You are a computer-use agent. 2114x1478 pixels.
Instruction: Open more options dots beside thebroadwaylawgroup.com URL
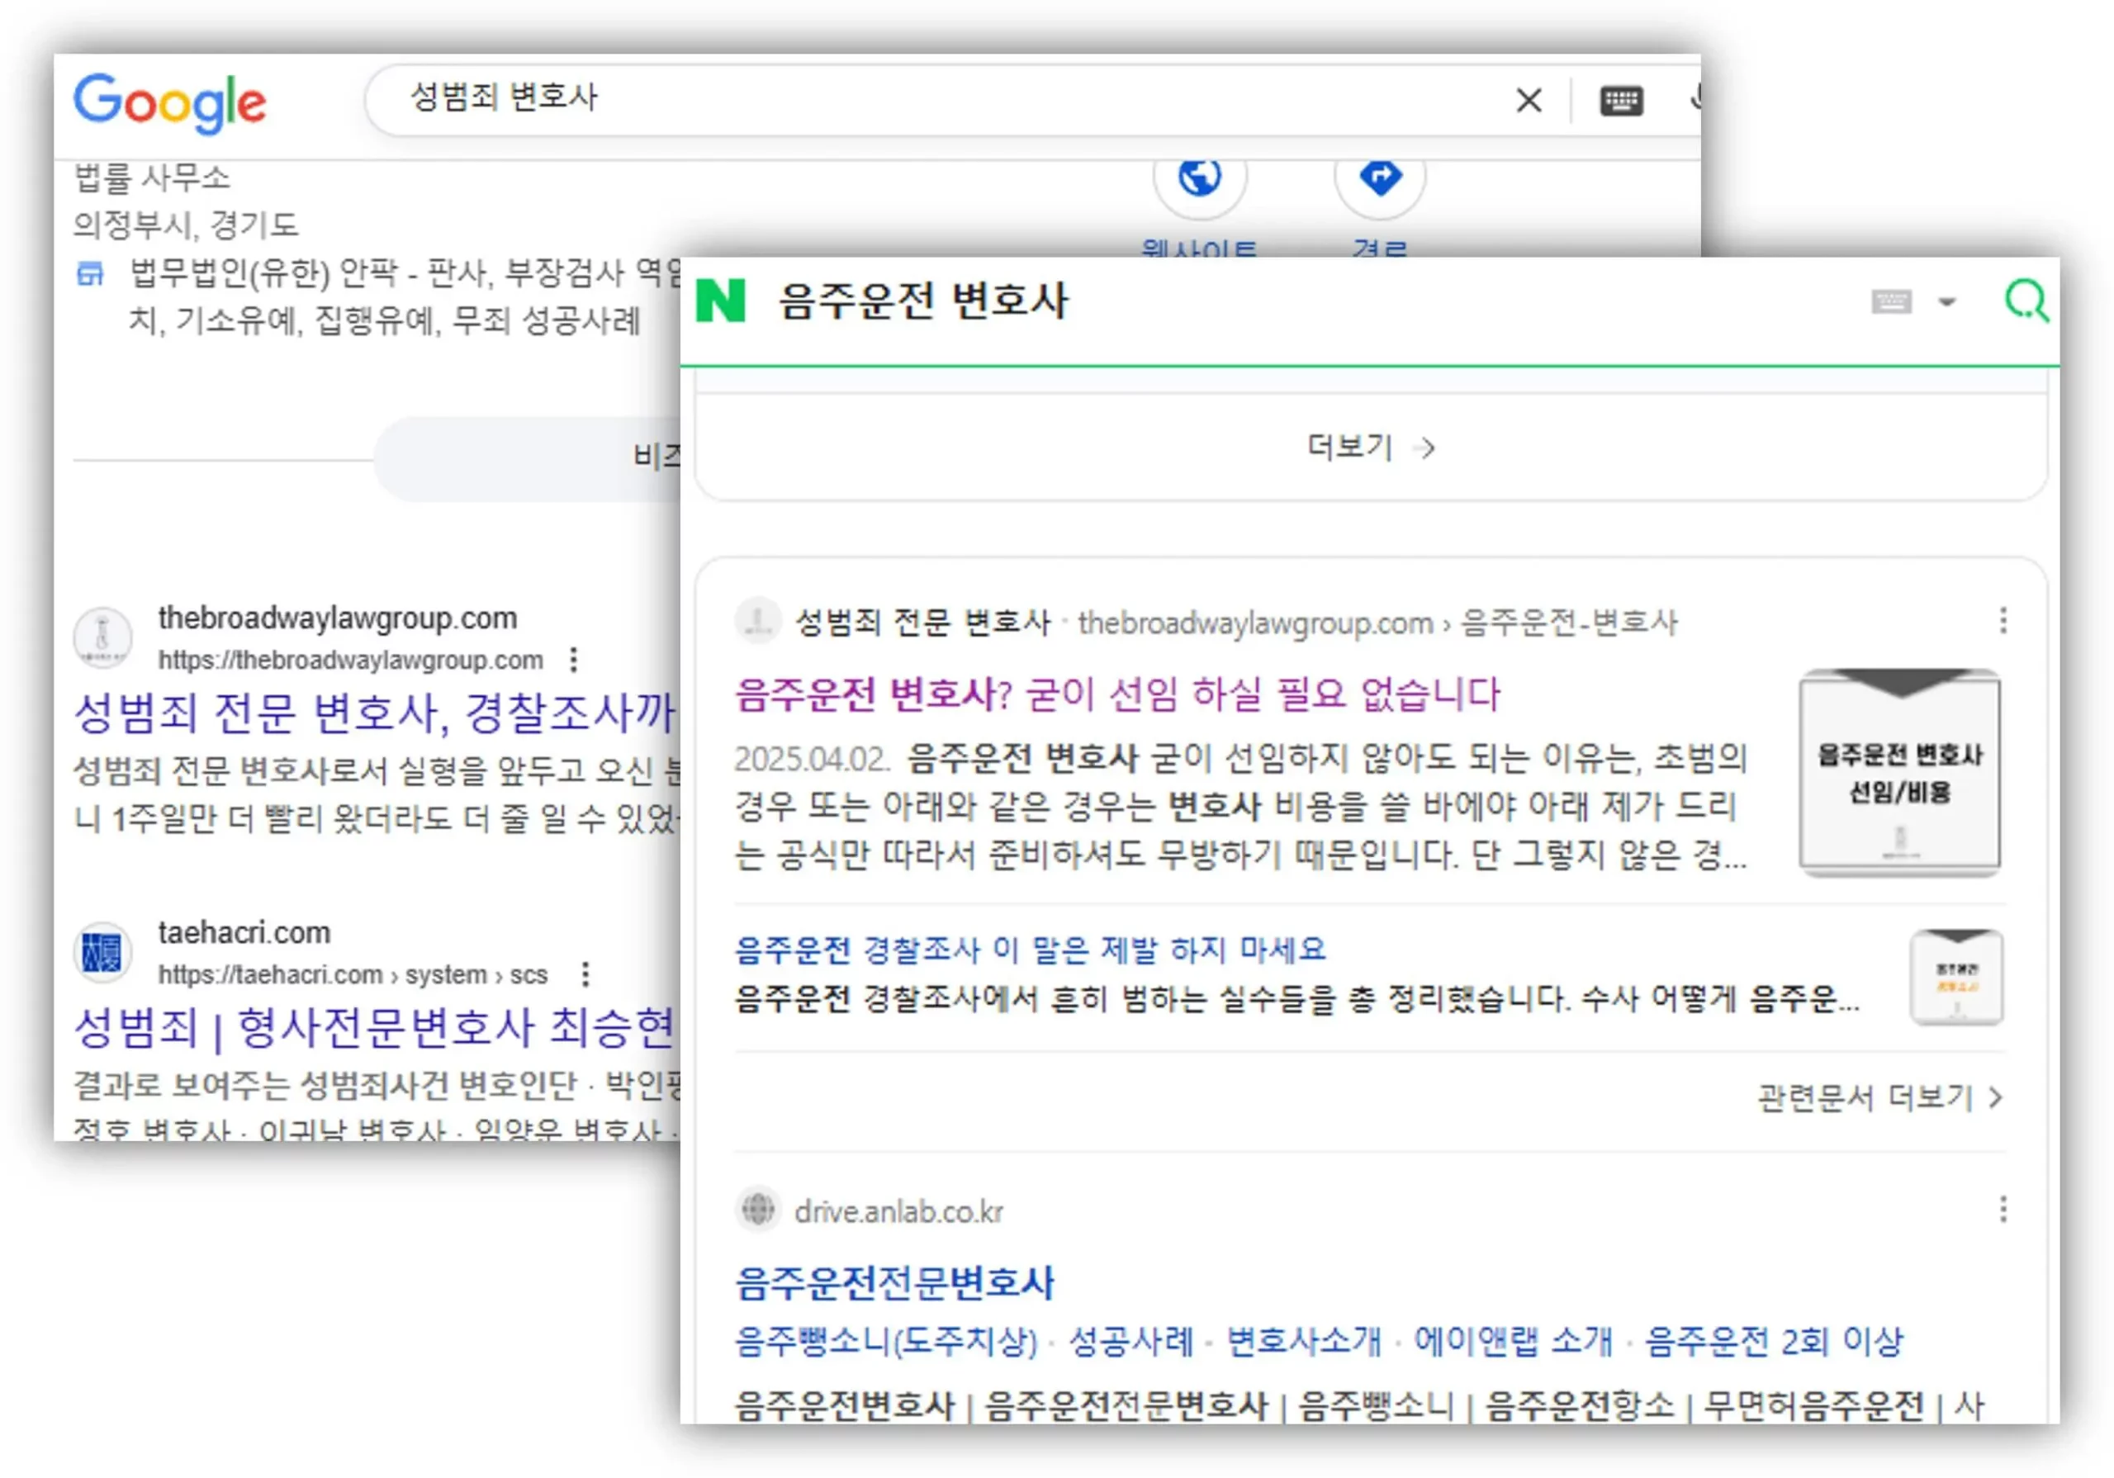click(574, 661)
